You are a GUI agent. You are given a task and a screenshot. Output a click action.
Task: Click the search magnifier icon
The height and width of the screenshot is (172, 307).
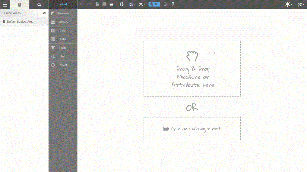coord(39,5)
